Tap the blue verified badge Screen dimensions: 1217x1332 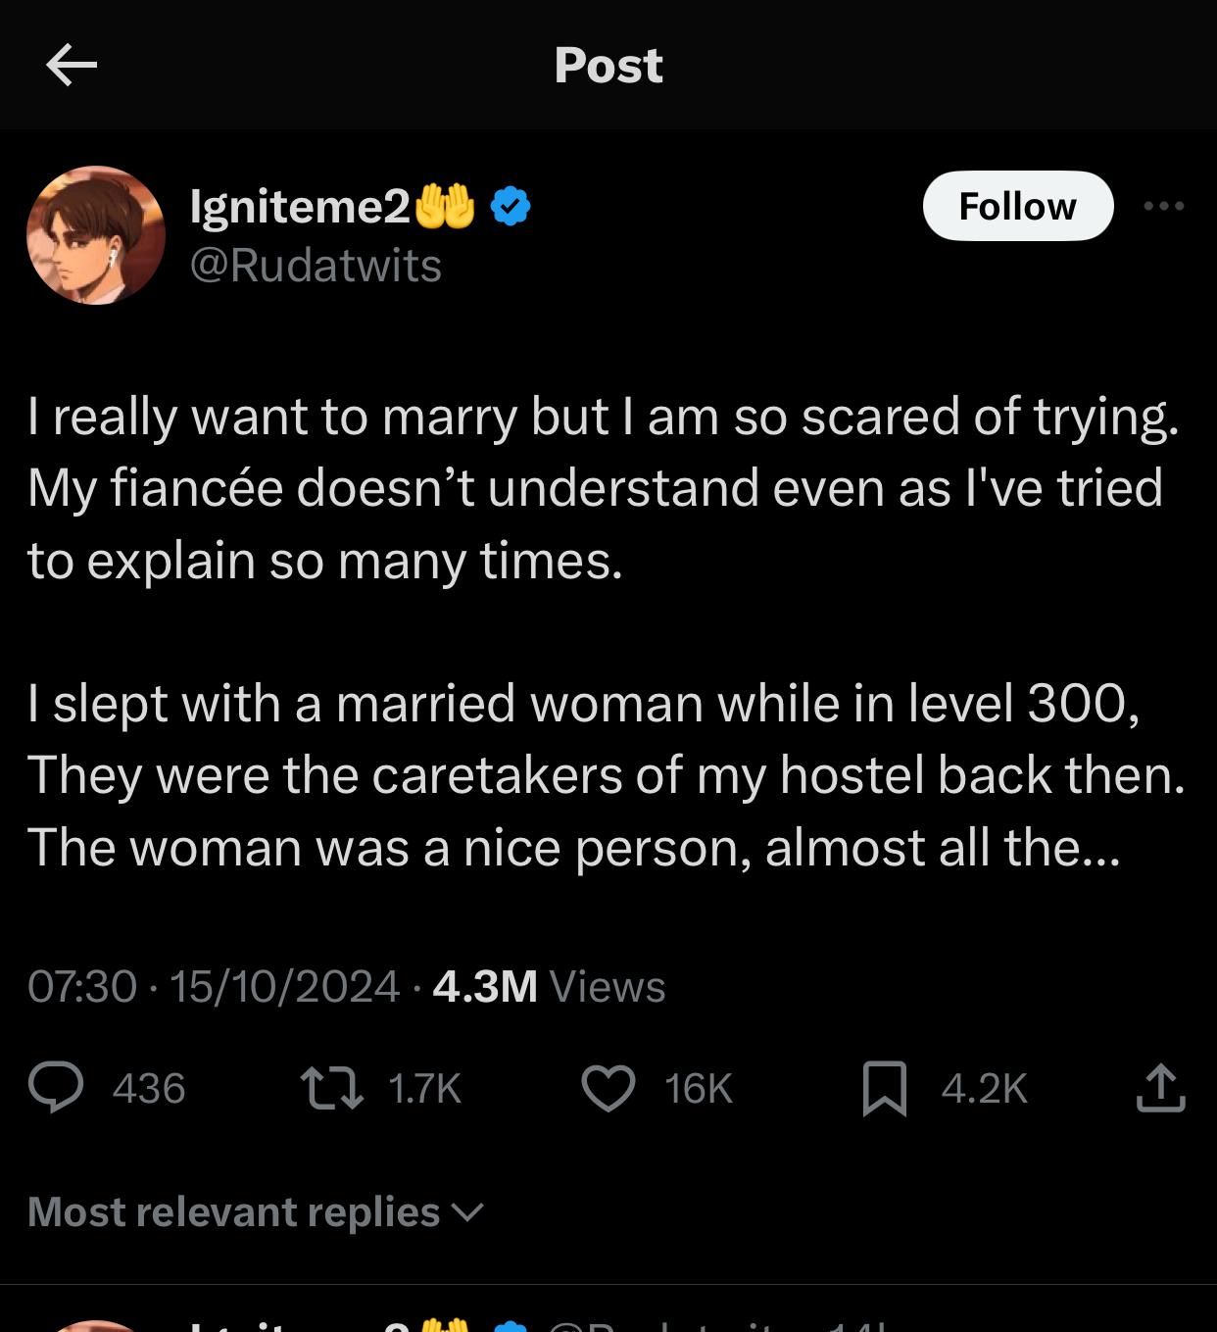click(x=510, y=207)
